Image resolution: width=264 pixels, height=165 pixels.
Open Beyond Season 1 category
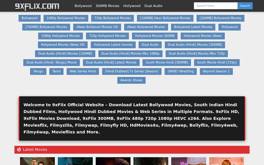pos(216,71)
